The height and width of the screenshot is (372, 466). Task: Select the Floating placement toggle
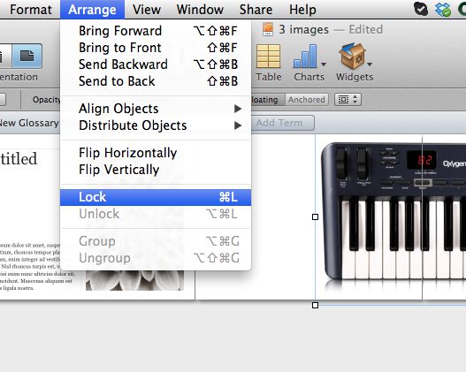[264, 100]
